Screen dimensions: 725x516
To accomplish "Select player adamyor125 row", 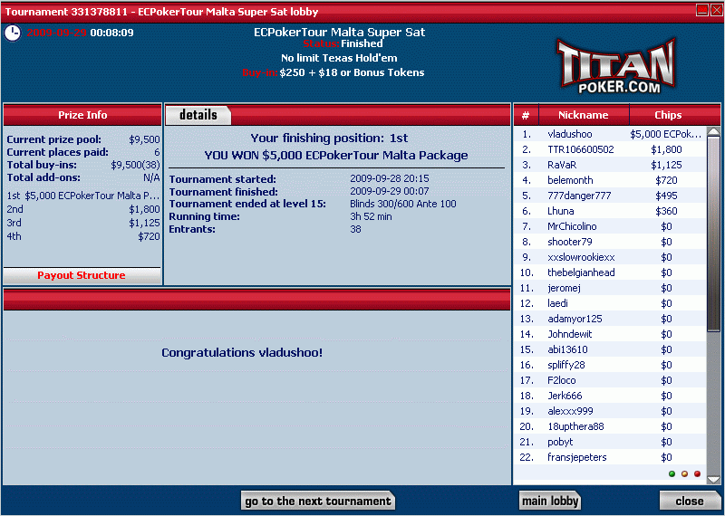I will 610,319.
